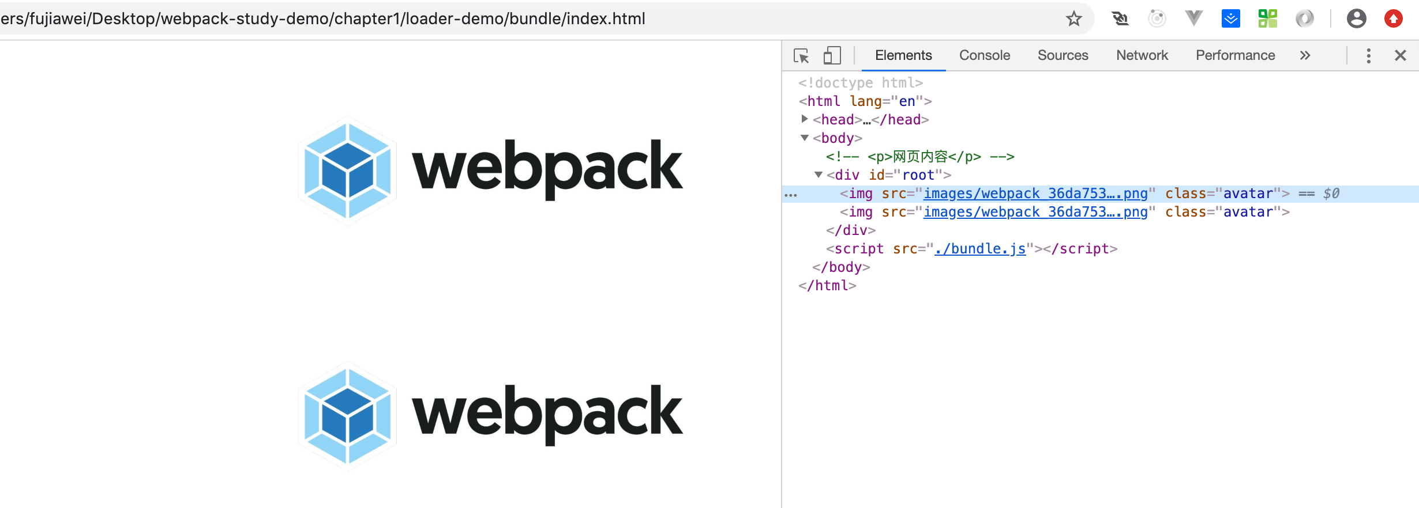Image resolution: width=1419 pixels, height=508 pixels.
Task: Open the Chrome profile avatar icon
Action: tap(1356, 19)
